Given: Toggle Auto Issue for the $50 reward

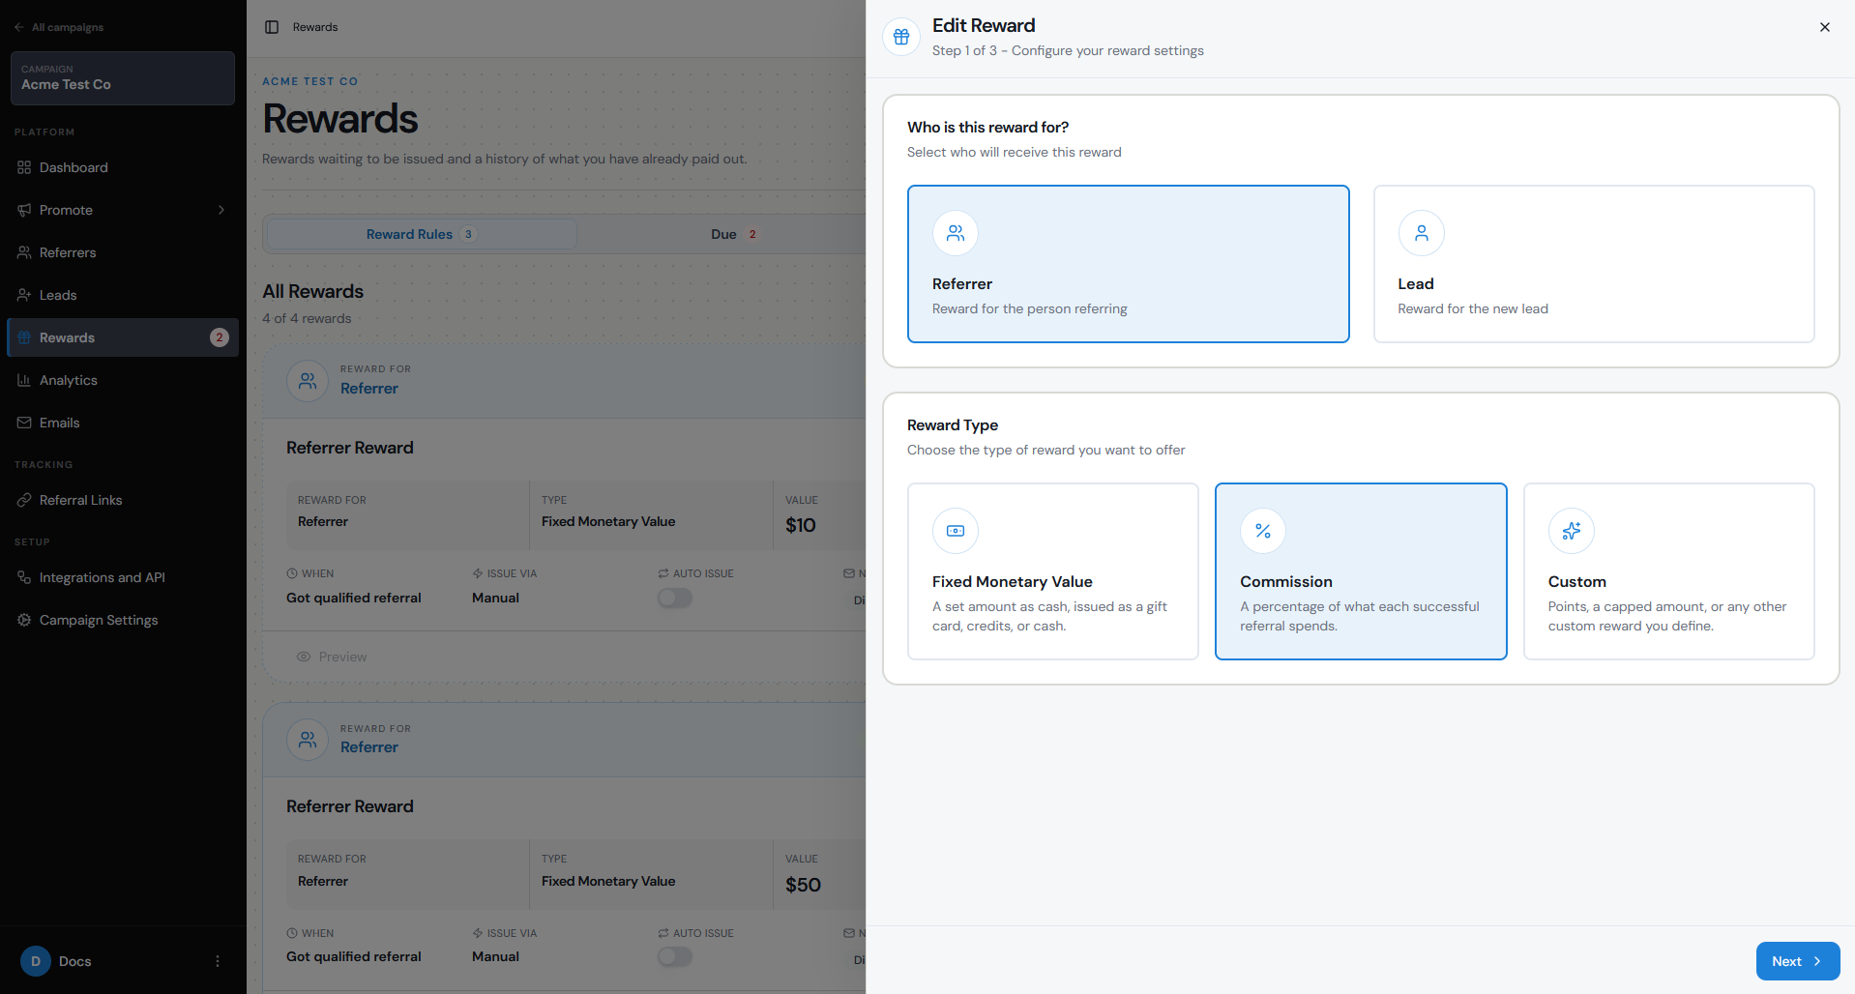Looking at the screenshot, I should pyautogui.click(x=675, y=957).
